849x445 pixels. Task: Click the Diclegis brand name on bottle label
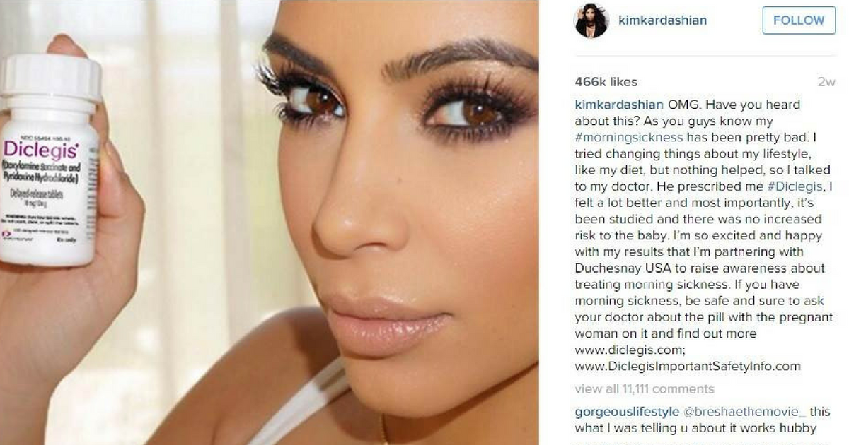click(40, 150)
